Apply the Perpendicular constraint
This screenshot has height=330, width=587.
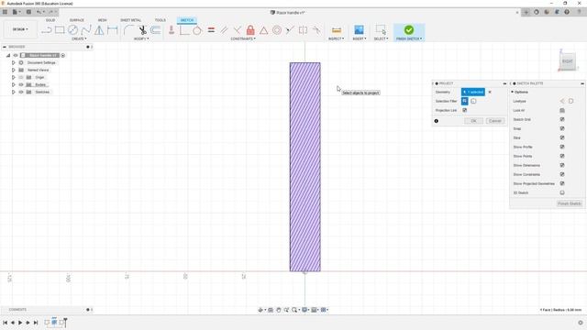point(237,30)
